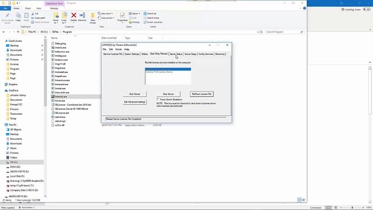373x210 pixels.
Task: Open the LMTOOLS File menu
Action: pyautogui.click(x=104, y=49)
